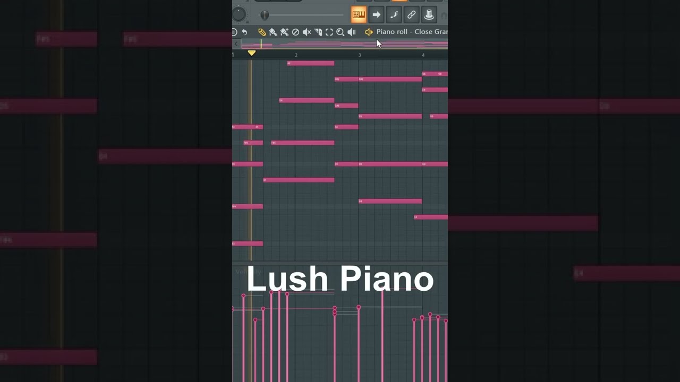Select the Delete tool
This screenshot has height=382, width=680.
coord(295,32)
